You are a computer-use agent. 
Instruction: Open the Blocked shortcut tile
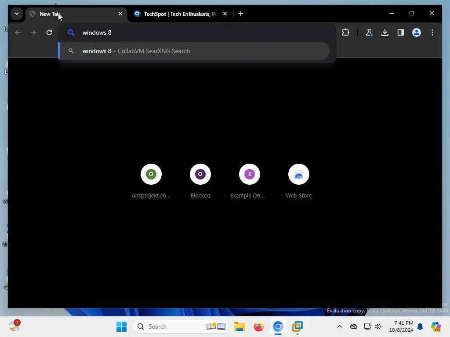coord(200,181)
